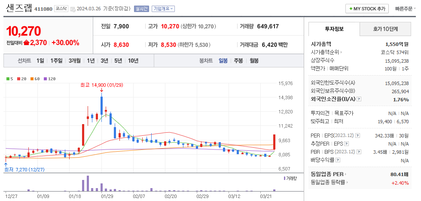Click the +30.00% change rate

[65, 43]
